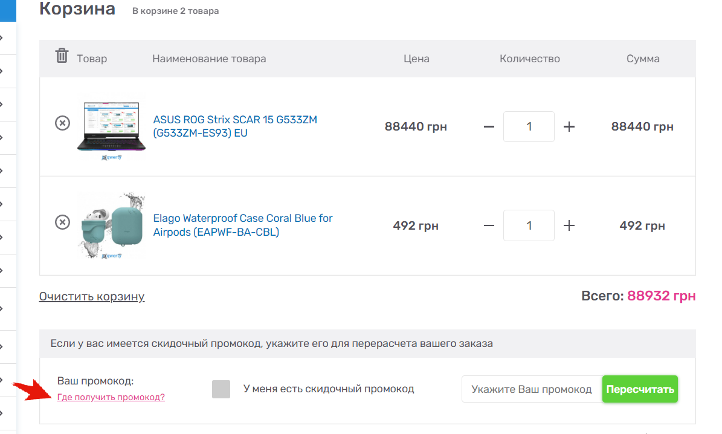Decrease Elago case quantity with minus
Image resolution: width=722 pixels, height=434 pixels.
coord(489,225)
